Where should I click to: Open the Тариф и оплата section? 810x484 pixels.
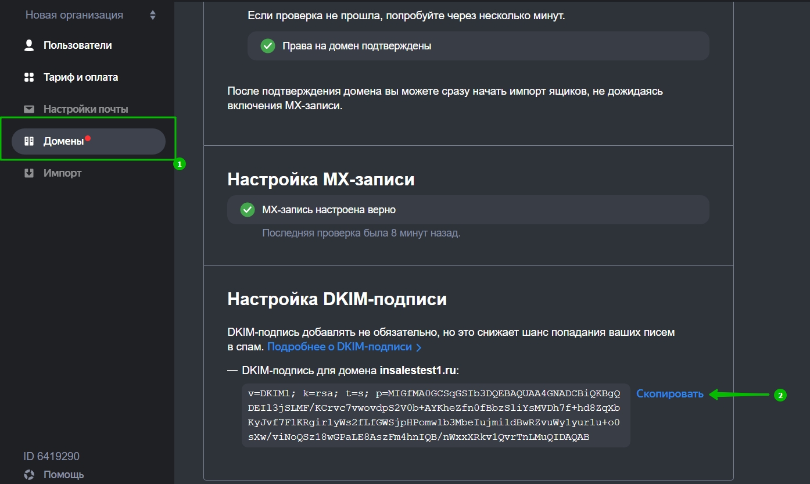[x=80, y=77]
